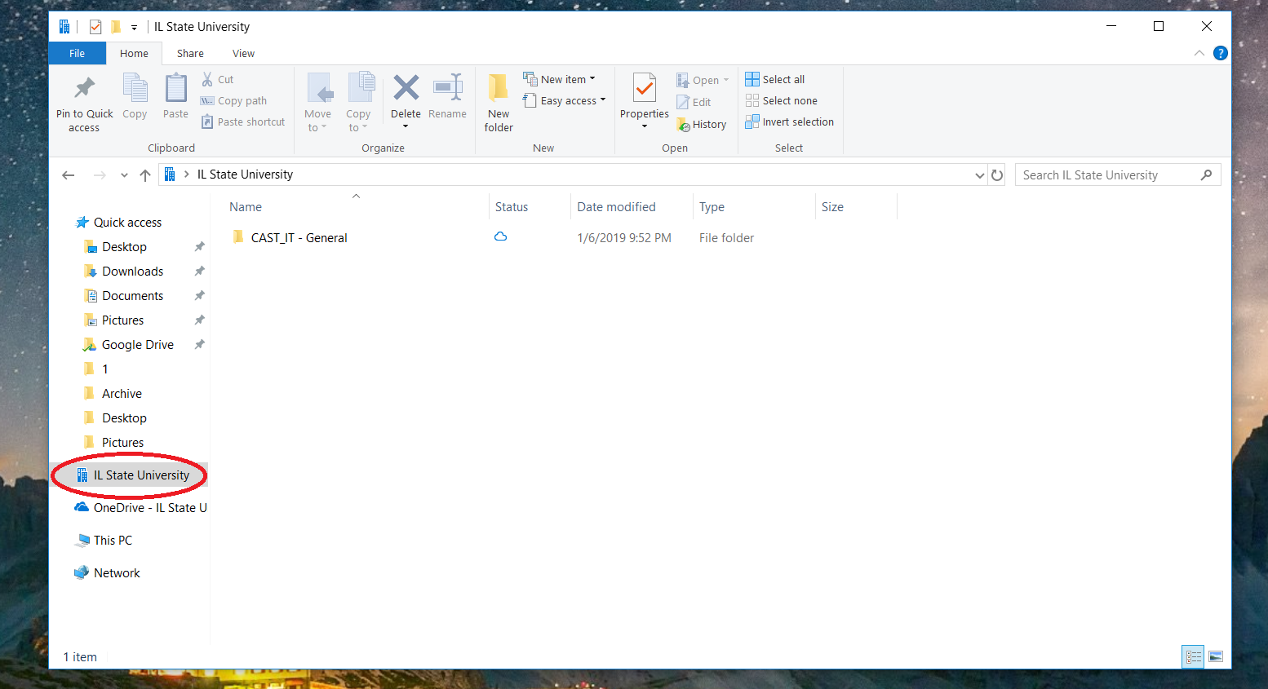Click the Delete X icon

tap(406, 88)
